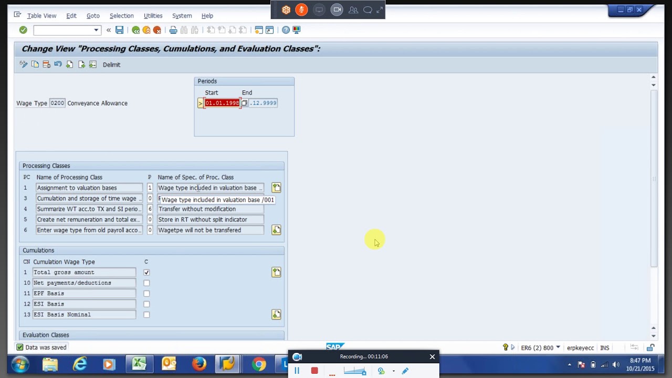Click the Undo Change icon
Image resolution: width=672 pixels, height=378 pixels.
pos(58,64)
